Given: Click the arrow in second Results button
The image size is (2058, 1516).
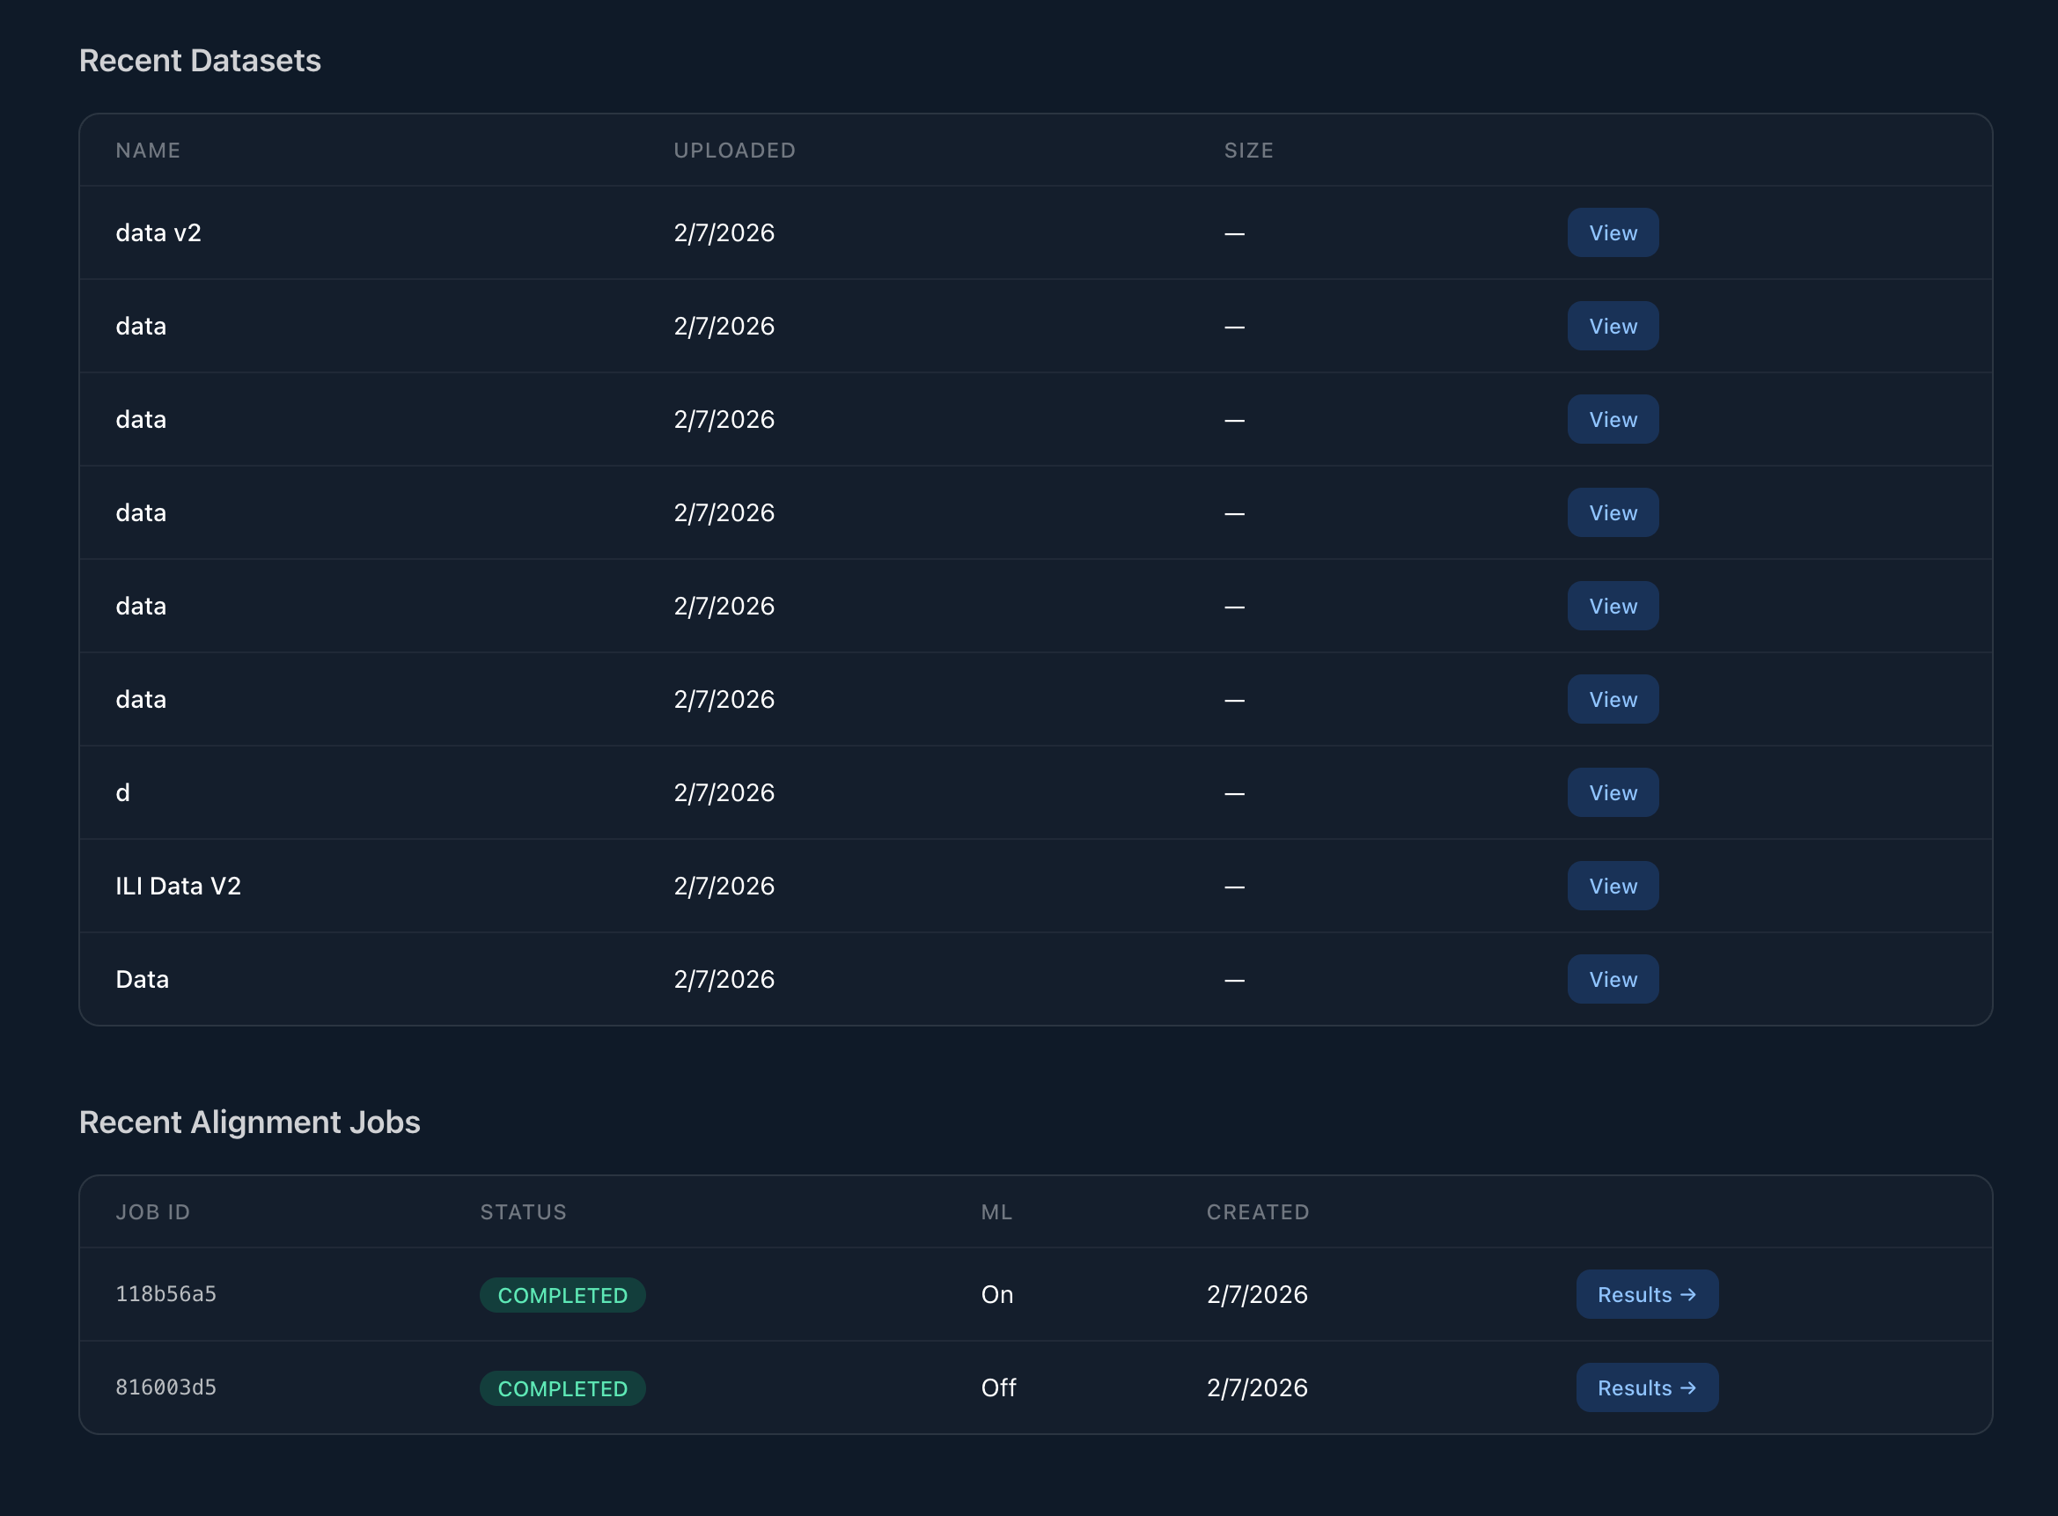Looking at the screenshot, I should [1687, 1387].
